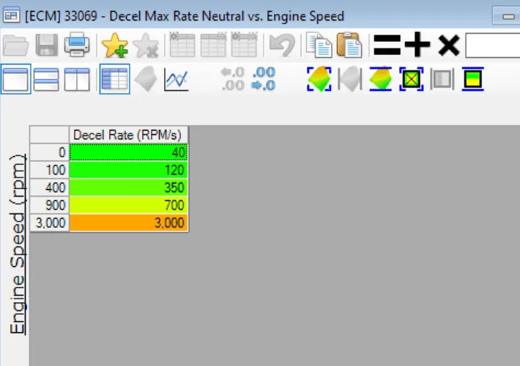Select the cell with value 350
Image resolution: width=520 pixels, height=366 pixels.
[129, 188]
